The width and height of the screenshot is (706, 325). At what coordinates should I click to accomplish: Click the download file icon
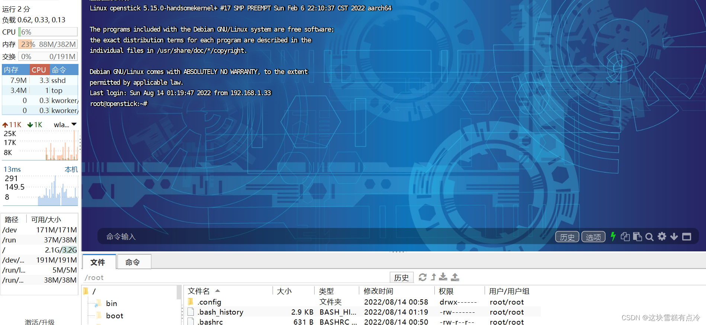click(x=443, y=277)
